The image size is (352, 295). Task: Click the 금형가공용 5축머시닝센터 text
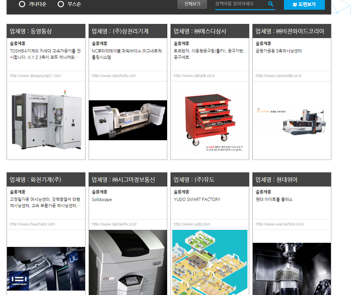[279, 51]
